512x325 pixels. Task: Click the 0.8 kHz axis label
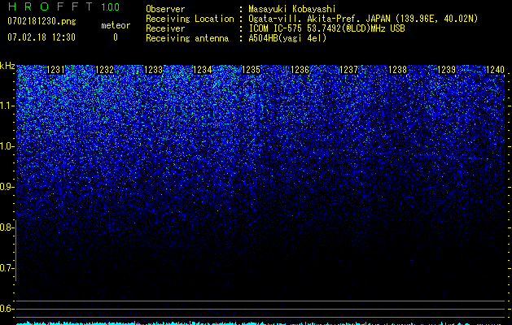click(x=7, y=227)
